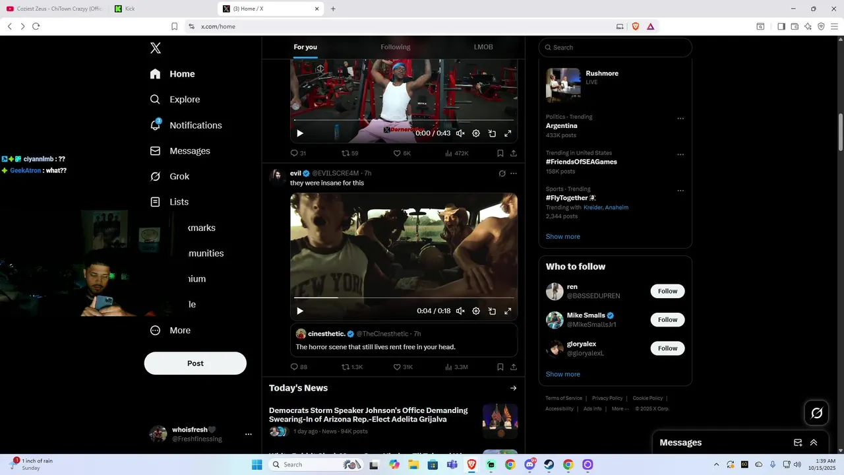
Task: View analytics for post with 472K views
Action: pos(456,153)
